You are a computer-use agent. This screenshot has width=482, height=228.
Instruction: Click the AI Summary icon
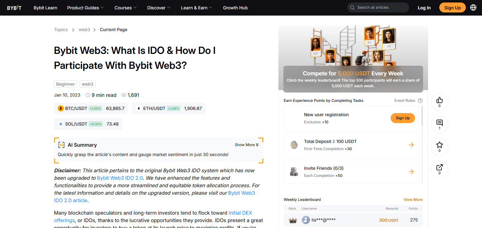coord(61,145)
